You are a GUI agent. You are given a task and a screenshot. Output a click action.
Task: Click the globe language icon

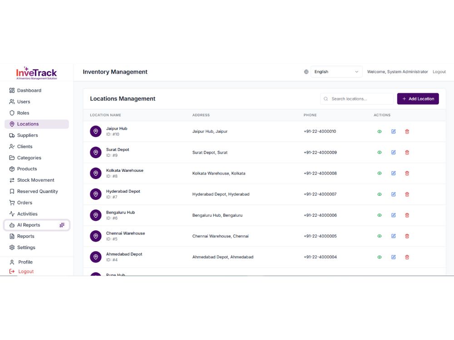click(x=306, y=72)
